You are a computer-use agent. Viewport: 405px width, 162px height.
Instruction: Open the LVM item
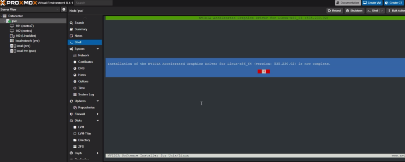click(81, 127)
